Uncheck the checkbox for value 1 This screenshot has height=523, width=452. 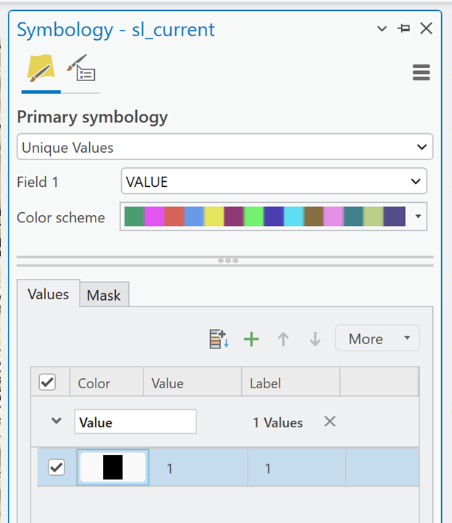tap(56, 467)
